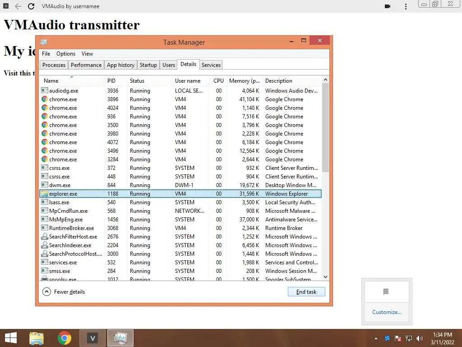Image resolution: width=462 pixels, height=347 pixels.
Task: Click the volume speaker tray icon
Action: (420, 338)
